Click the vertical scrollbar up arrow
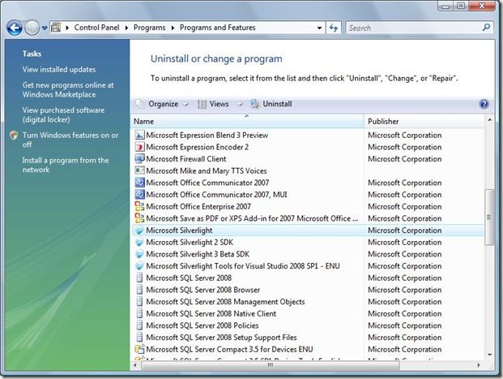The image size is (503, 379). click(x=489, y=120)
